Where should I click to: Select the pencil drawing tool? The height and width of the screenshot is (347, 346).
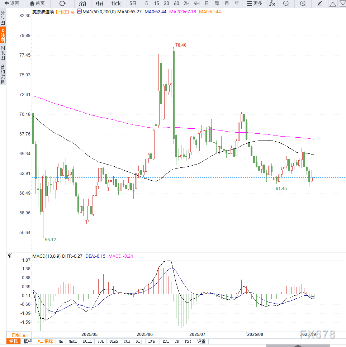point(320,4)
